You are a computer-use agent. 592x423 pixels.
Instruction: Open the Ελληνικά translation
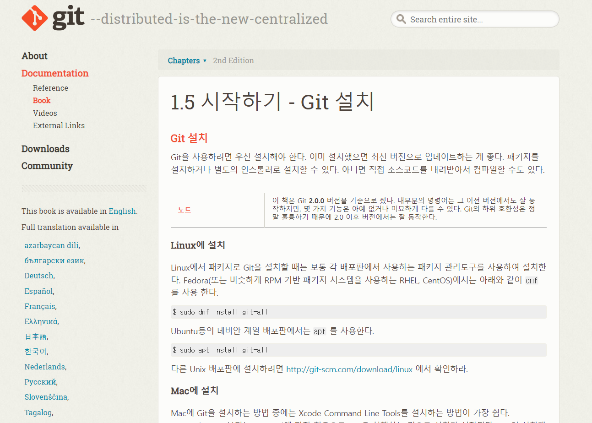click(x=41, y=321)
